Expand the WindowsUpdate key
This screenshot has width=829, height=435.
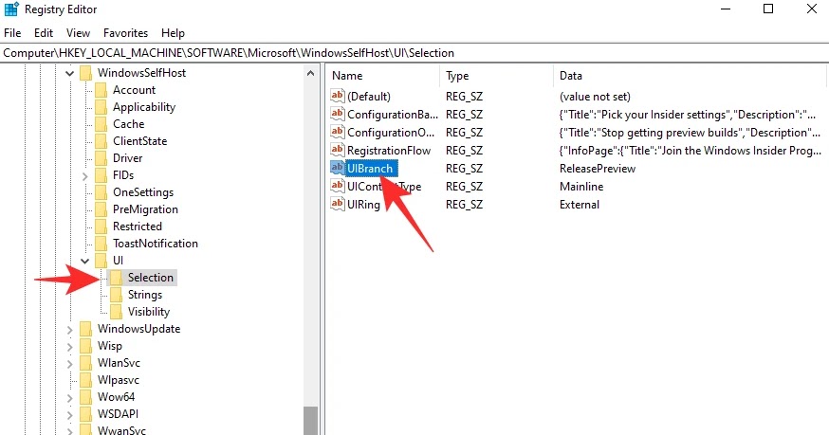click(70, 329)
